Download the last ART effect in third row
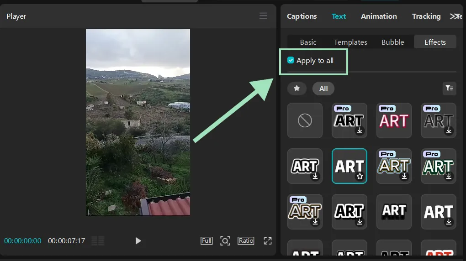This screenshot has height=261, width=466. click(x=449, y=222)
